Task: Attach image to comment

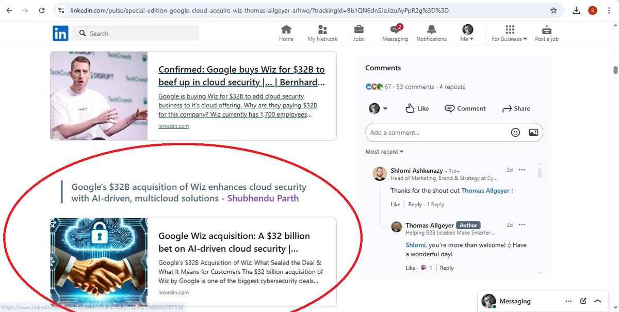Action: [x=533, y=133]
